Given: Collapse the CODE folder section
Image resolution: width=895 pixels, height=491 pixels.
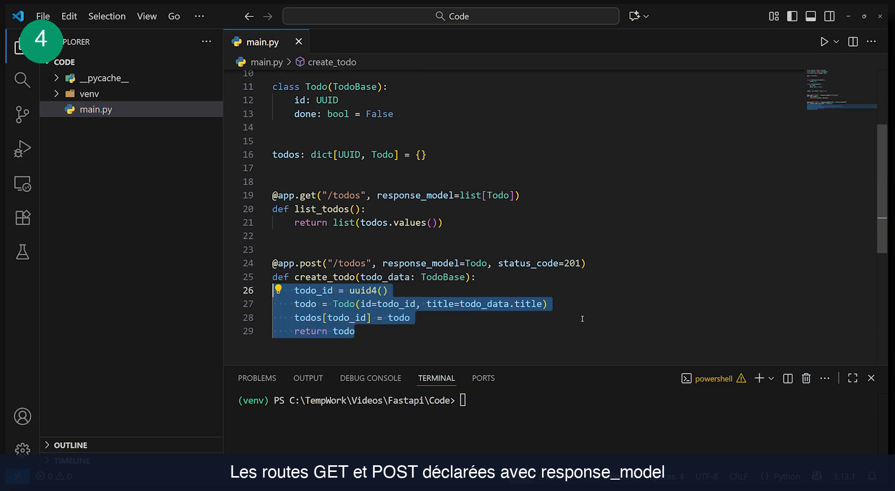Looking at the screenshot, I should [64, 62].
